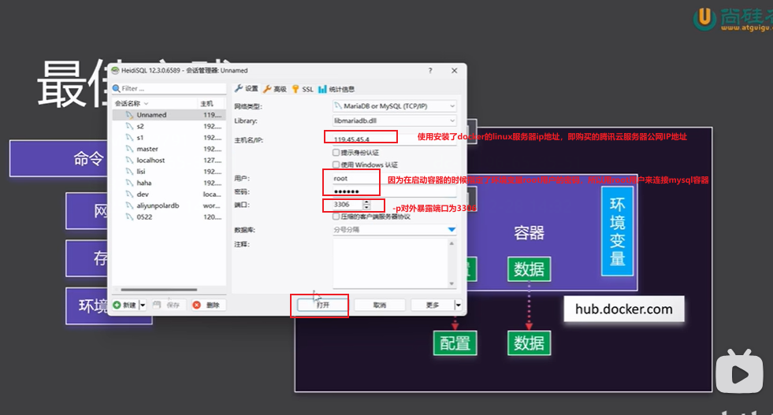Screen dimensions: 773x415
Task: Select the aliyunpolardb session
Action: coord(169,206)
